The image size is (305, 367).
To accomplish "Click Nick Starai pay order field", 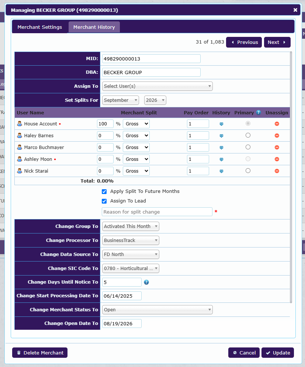I will coord(198,171).
